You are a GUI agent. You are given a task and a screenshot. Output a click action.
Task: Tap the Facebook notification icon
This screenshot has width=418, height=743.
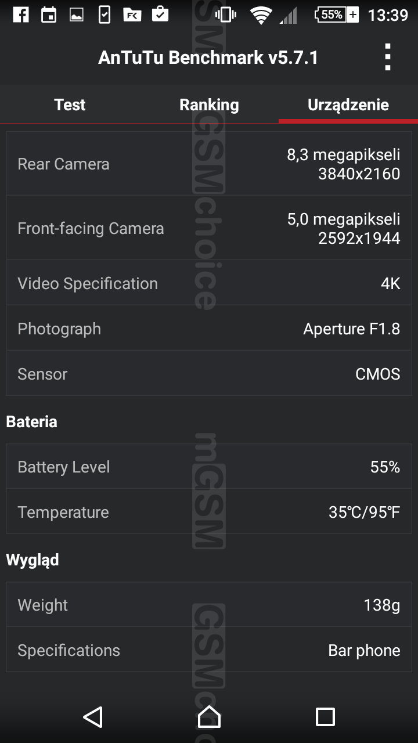click(21, 15)
